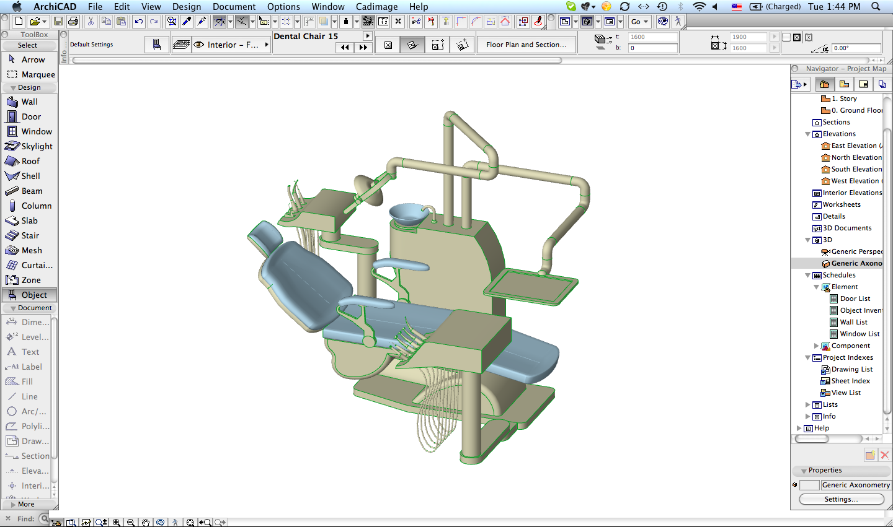The height and width of the screenshot is (527, 893).
Task: Open the Go dropdown menu
Action: point(639,22)
